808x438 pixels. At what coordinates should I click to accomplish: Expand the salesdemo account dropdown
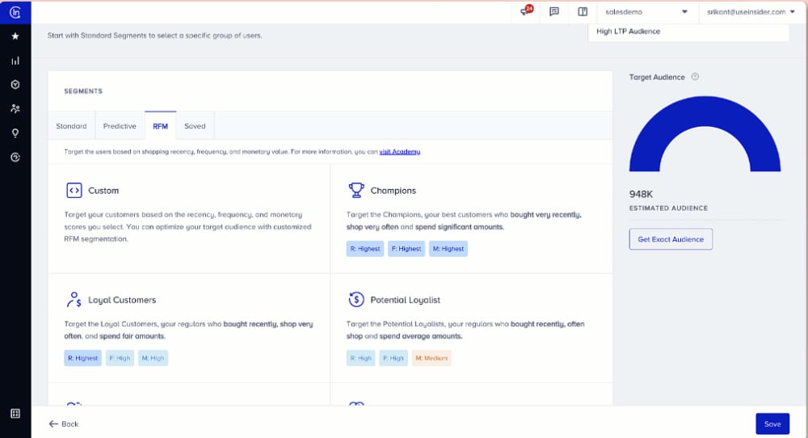pos(646,11)
